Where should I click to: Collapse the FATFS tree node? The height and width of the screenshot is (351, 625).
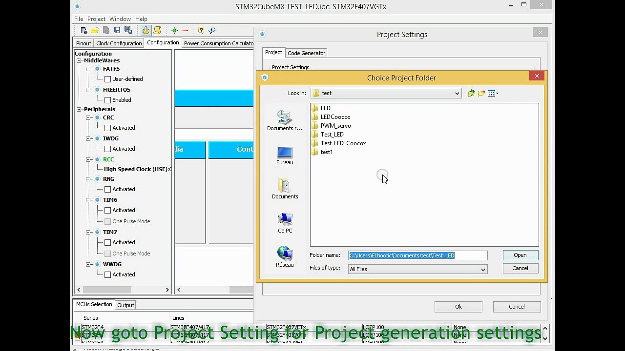click(88, 69)
